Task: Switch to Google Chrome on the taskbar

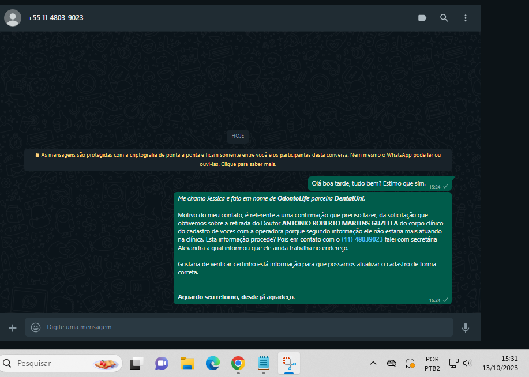Action: tap(238, 364)
